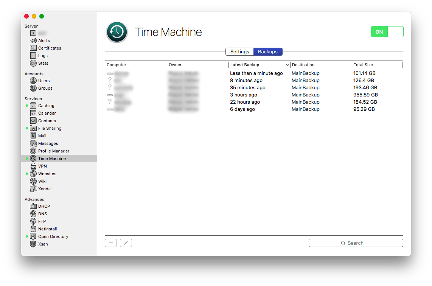Click the pencil edit backup button
The width and height of the screenshot is (432, 286).
point(126,243)
